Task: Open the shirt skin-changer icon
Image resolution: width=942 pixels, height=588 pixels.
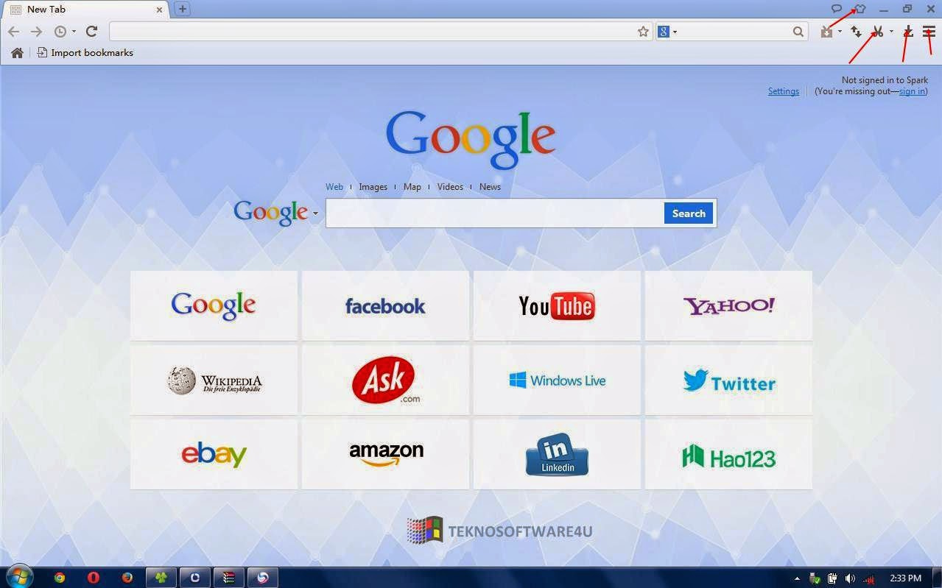Action: tap(860, 9)
